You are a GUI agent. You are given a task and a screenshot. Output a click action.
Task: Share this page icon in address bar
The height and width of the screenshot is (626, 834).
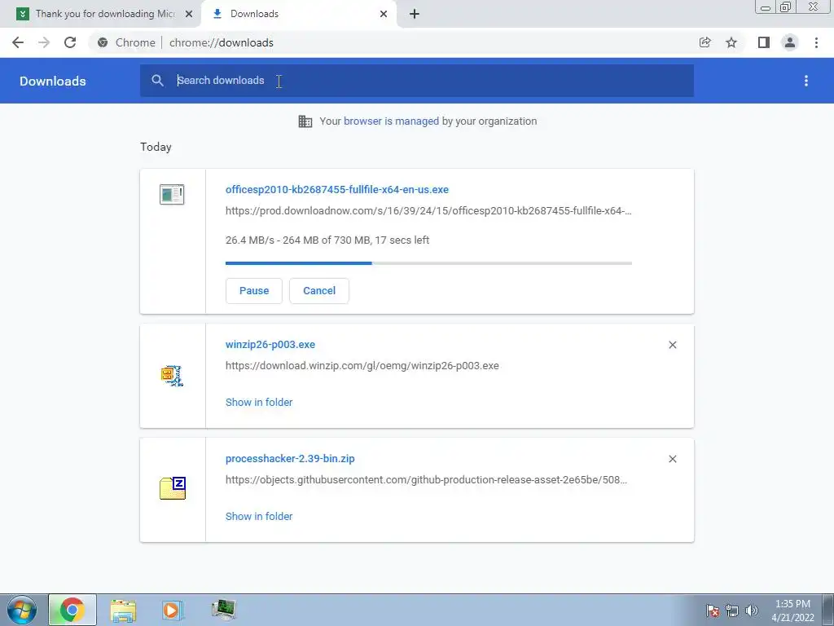(705, 42)
